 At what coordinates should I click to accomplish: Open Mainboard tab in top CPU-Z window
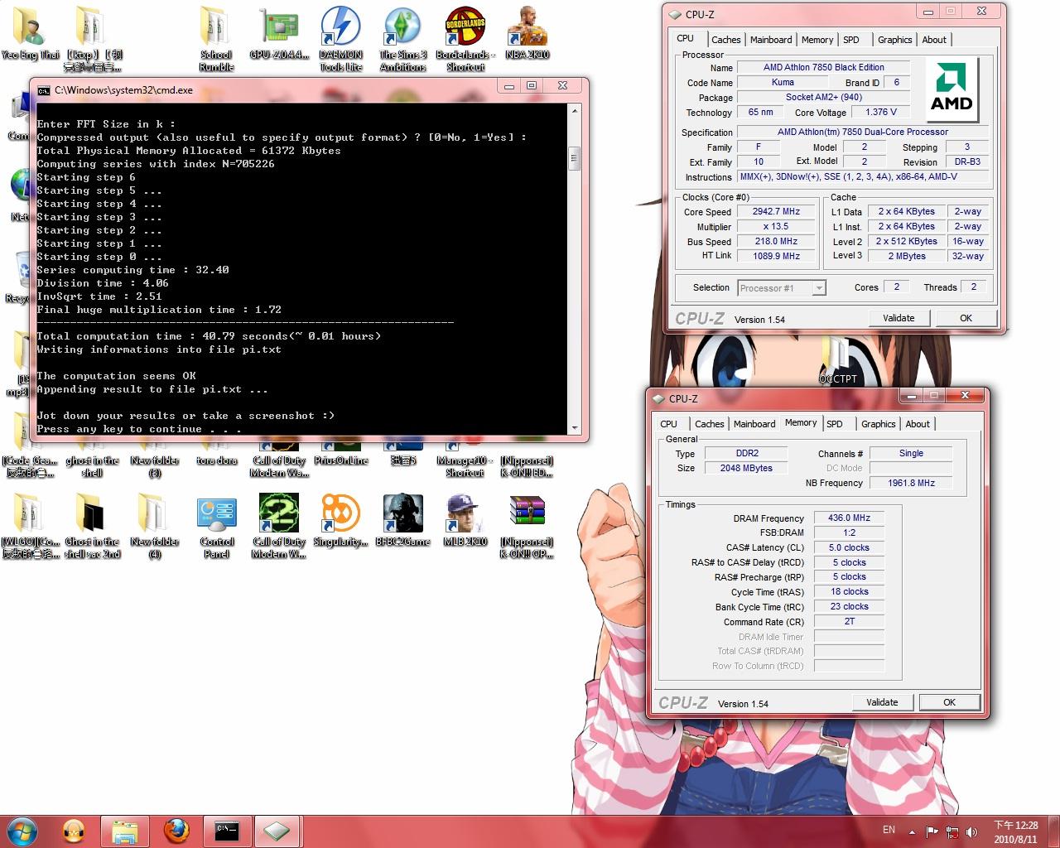click(x=770, y=40)
